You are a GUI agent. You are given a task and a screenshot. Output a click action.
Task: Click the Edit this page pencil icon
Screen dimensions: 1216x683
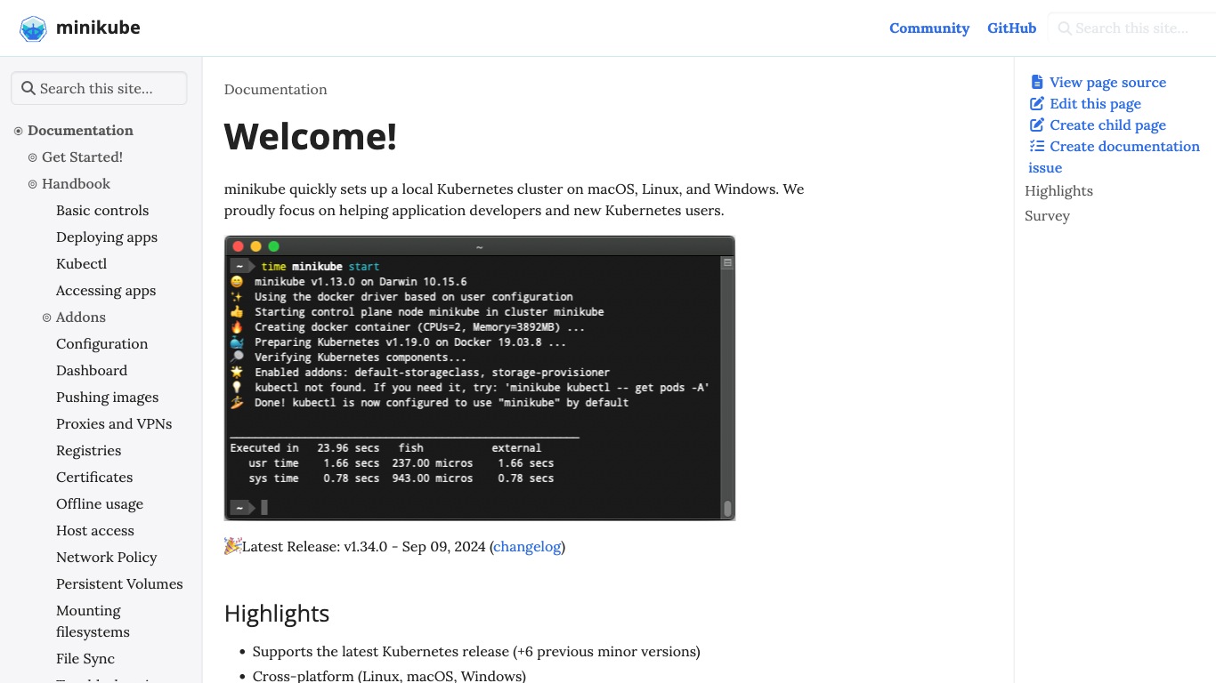click(1037, 103)
